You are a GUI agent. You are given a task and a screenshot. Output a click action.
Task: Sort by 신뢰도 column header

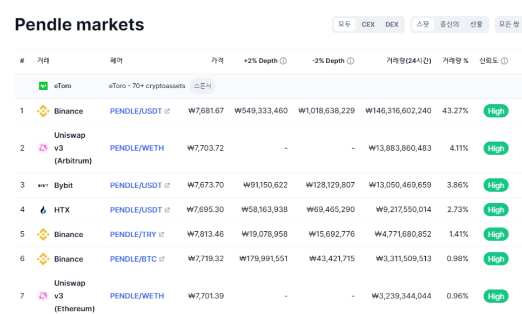[x=488, y=61]
